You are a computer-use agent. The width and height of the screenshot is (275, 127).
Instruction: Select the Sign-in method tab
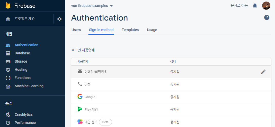[x=101, y=30]
